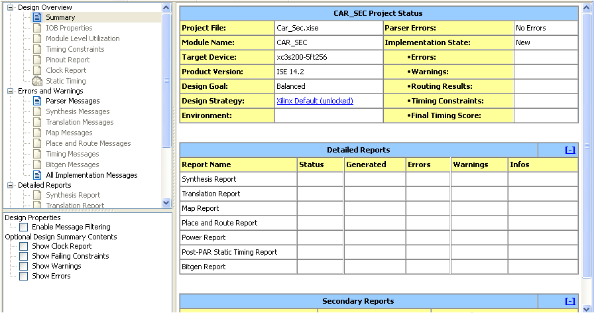Viewport: 594px width, 313px height.
Task: Open the Xilinx Default (unlocked) link
Action: click(x=314, y=101)
